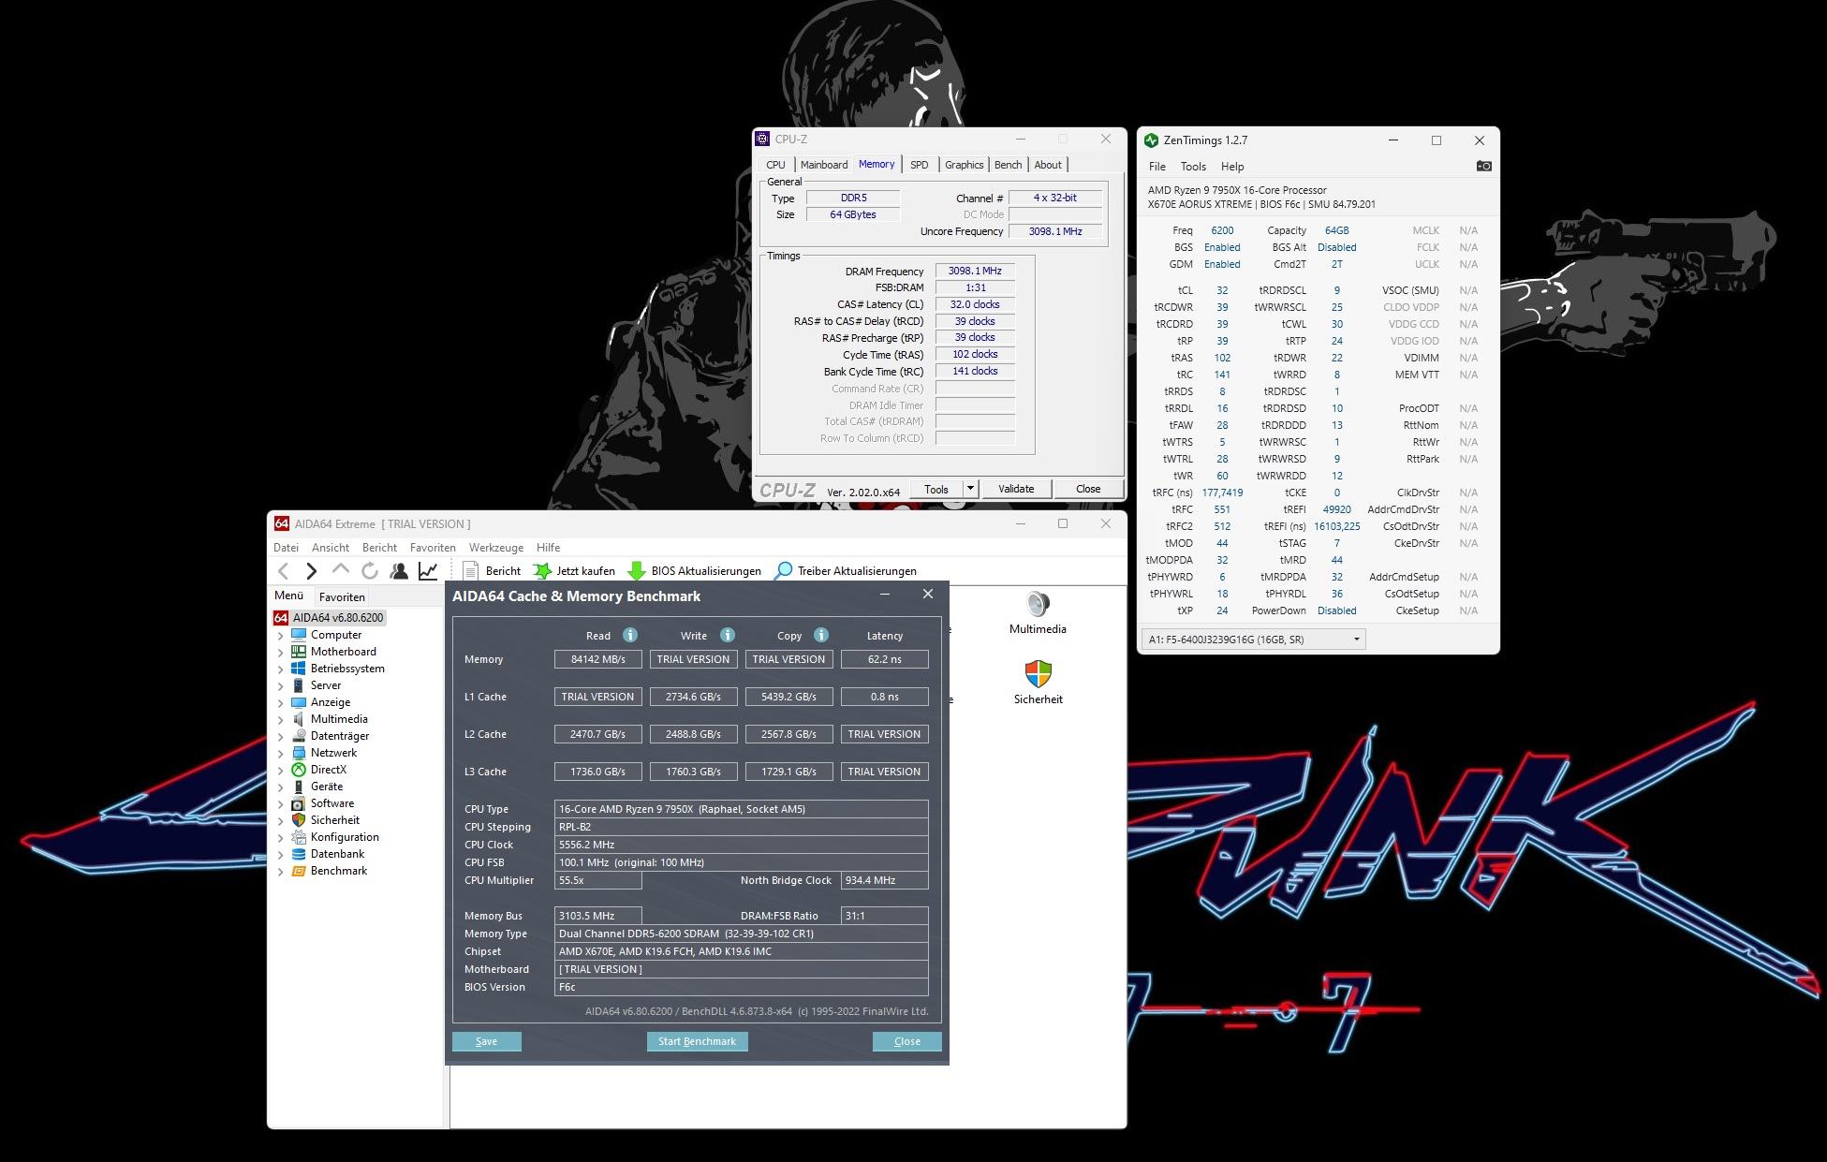Click Favoriten menu in AIDA64 menu bar
This screenshot has width=1827, height=1162.
[433, 548]
